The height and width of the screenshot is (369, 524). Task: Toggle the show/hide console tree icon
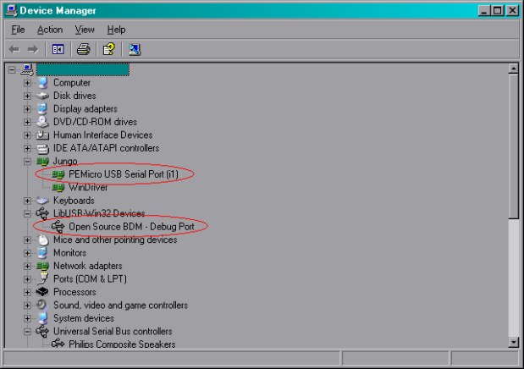pyautogui.click(x=58, y=49)
